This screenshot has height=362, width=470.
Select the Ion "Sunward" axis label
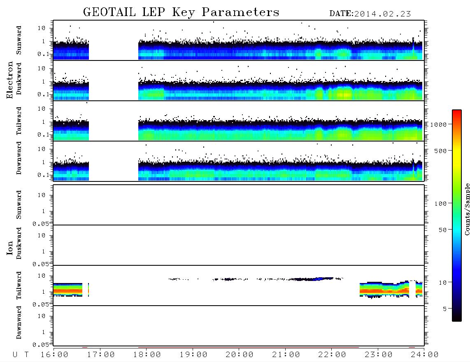(19, 205)
